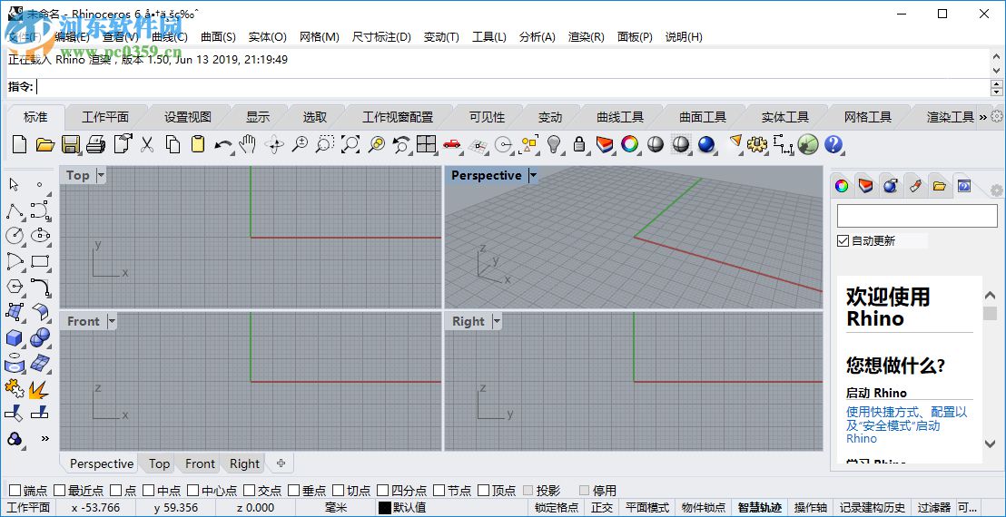Screen dimensions: 1006x517
Task: Select the solid Box tool
Action: pyautogui.click(x=15, y=337)
